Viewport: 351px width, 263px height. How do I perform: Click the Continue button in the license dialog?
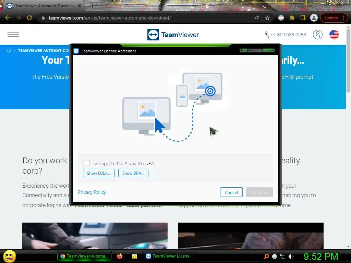pos(259,192)
